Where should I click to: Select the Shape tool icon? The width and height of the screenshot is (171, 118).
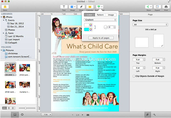tap(72, 7)
